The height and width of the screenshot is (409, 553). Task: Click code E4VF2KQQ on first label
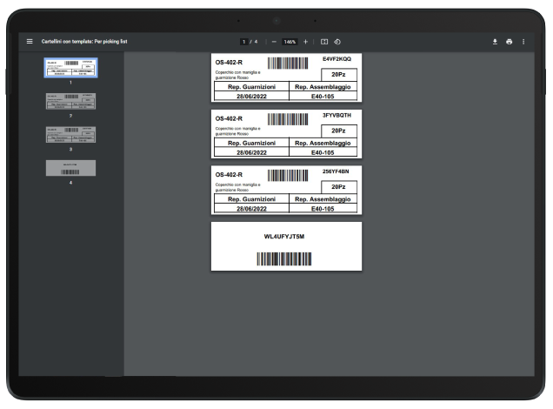(336, 59)
